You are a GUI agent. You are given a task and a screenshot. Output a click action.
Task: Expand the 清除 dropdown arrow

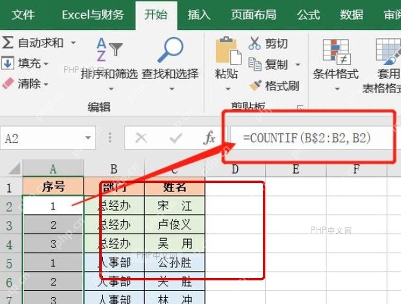[x=46, y=84]
